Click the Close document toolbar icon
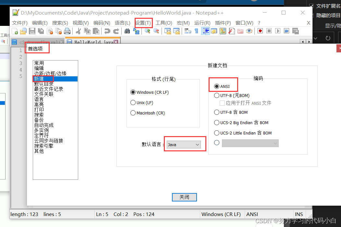The width and height of the screenshot is (341, 227). (x=50, y=31)
